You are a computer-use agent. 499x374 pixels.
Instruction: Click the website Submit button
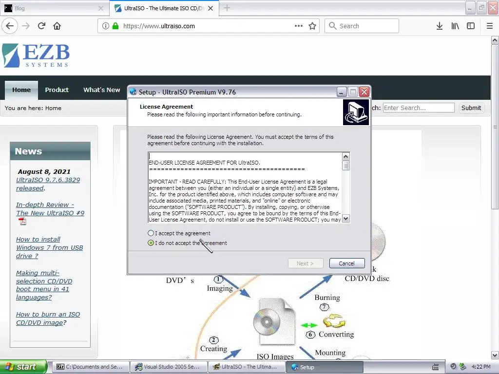pos(471,108)
